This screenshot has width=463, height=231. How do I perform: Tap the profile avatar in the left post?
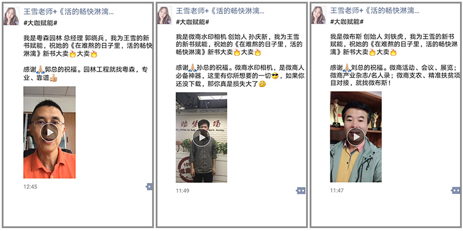(11, 16)
